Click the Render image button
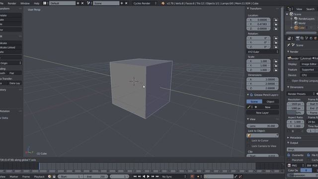The height and width of the screenshot is (179, 318). coord(293,59)
